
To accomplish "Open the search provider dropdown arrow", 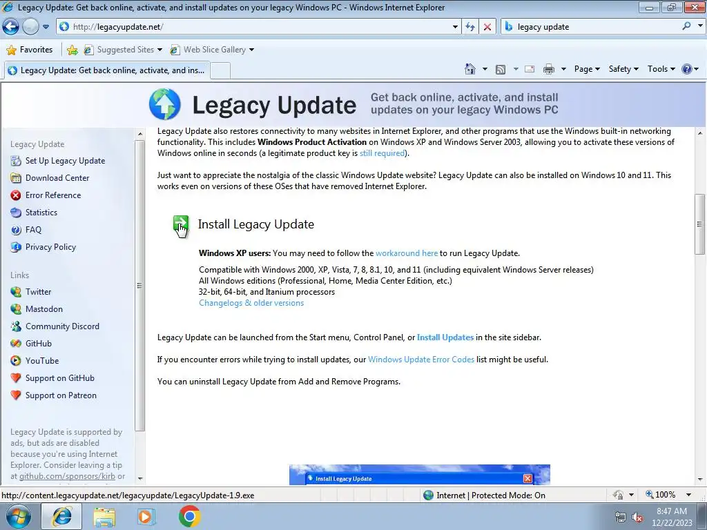I will pos(700,26).
